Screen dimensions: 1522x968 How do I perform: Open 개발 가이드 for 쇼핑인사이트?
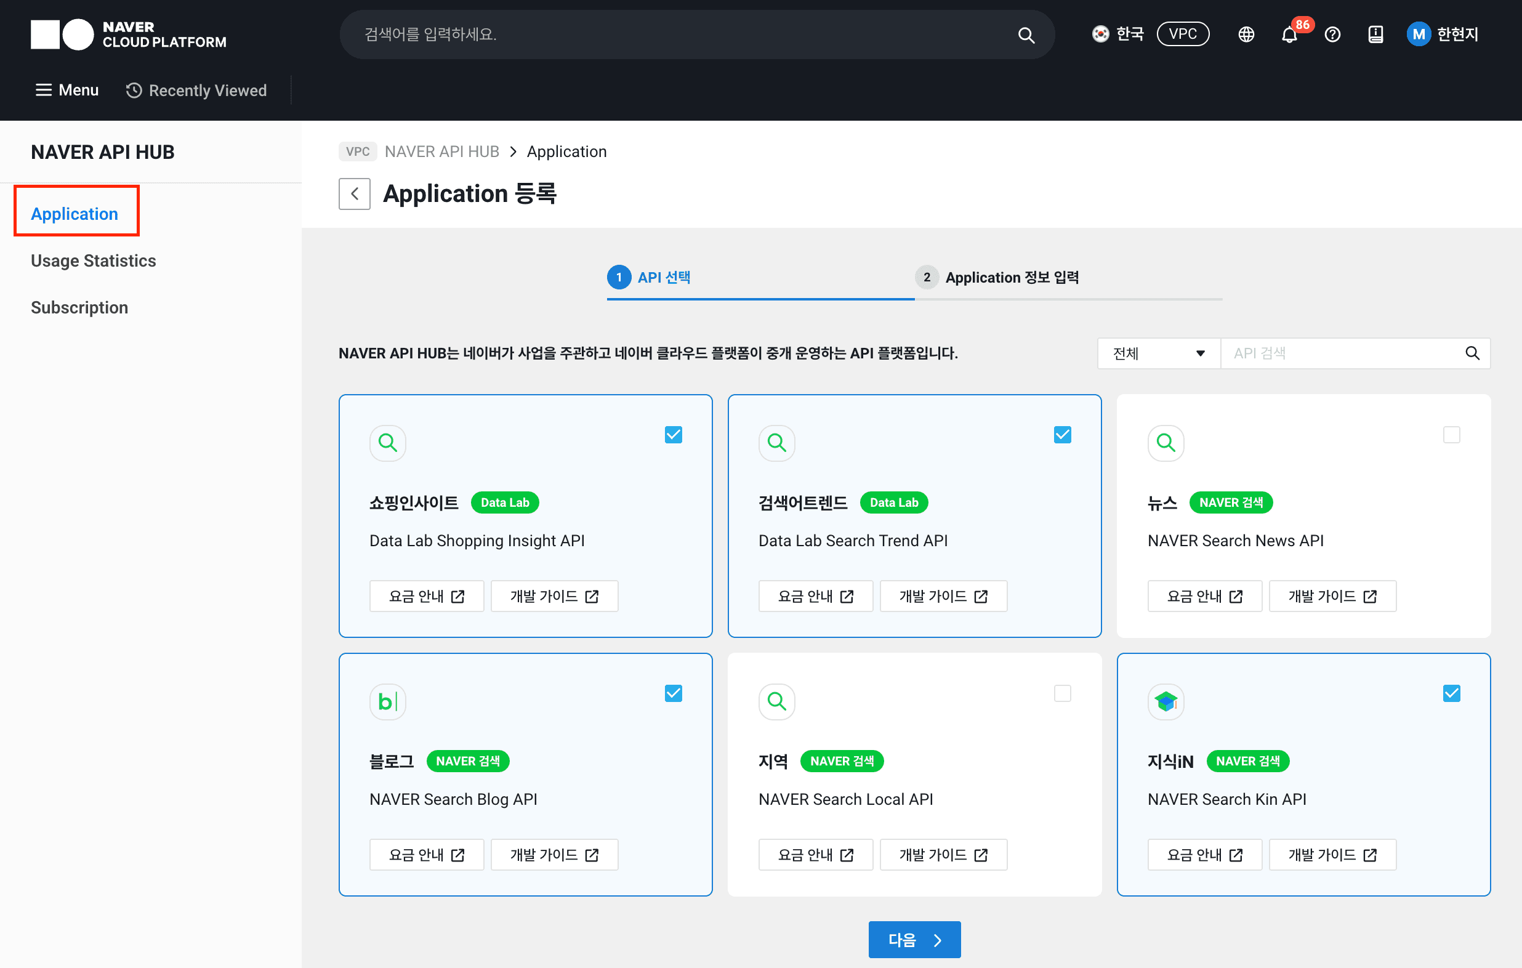[x=554, y=596]
